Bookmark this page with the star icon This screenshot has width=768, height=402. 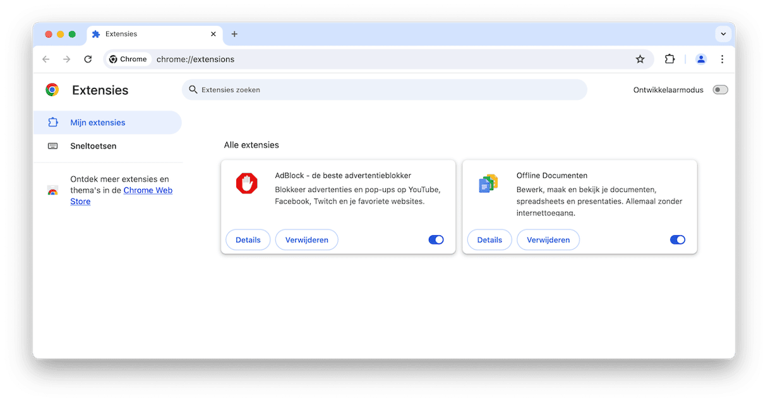[x=640, y=59]
